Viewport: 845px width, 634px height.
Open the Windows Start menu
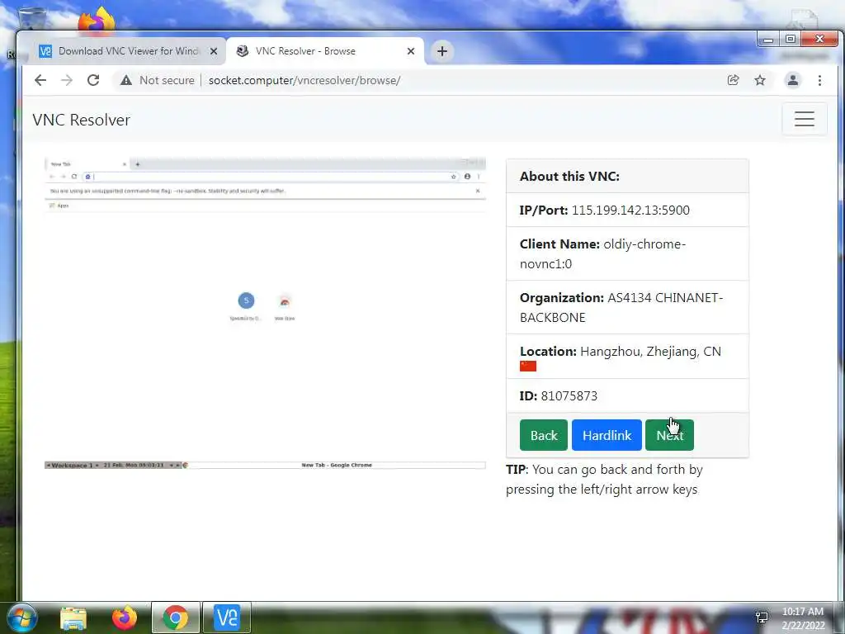point(22,617)
